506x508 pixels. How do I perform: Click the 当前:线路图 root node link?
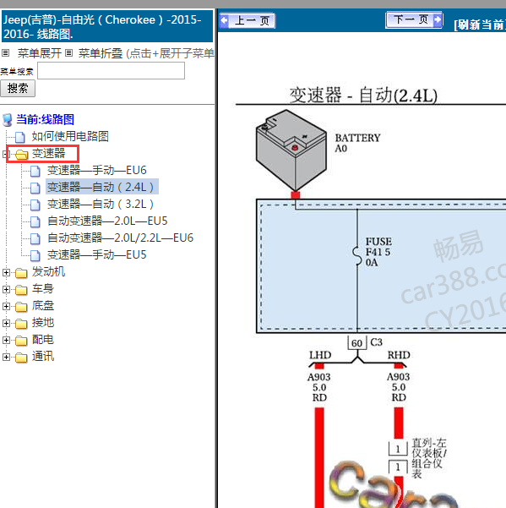point(46,119)
